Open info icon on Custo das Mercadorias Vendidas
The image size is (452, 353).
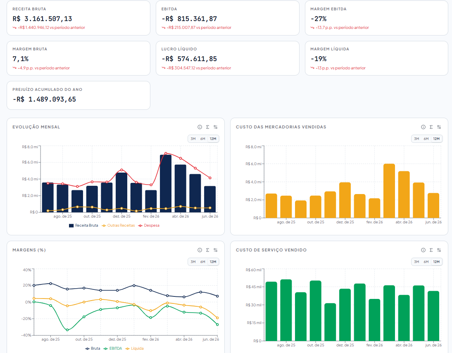[423, 127]
